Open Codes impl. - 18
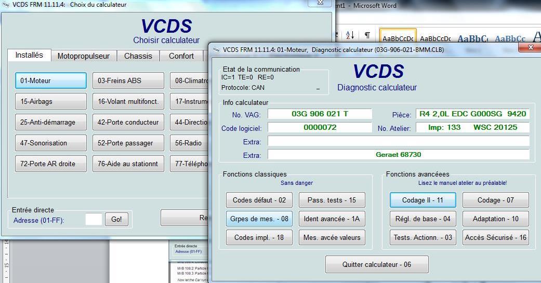The image size is (541, 283). tap(259, 237)
